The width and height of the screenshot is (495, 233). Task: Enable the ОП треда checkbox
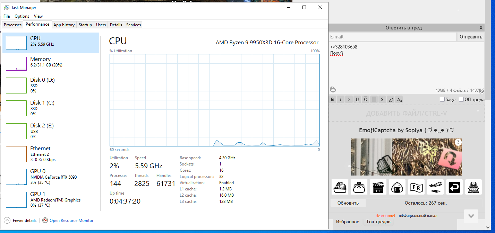pyautogui.click(x=461, y=99)
